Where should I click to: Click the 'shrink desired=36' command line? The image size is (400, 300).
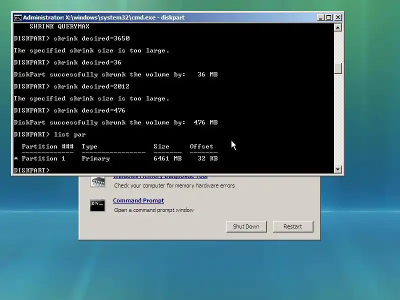[x=67, y=62]
